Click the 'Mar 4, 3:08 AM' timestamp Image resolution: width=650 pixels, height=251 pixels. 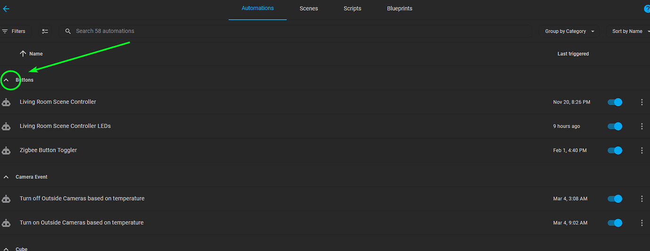point(570,199)
